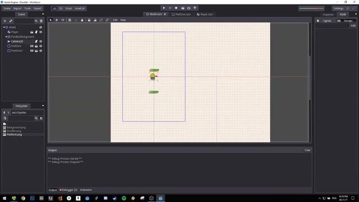Select the arrow Select Mode tool
This screenshot has width=359, height=202.
pos(50,20)
